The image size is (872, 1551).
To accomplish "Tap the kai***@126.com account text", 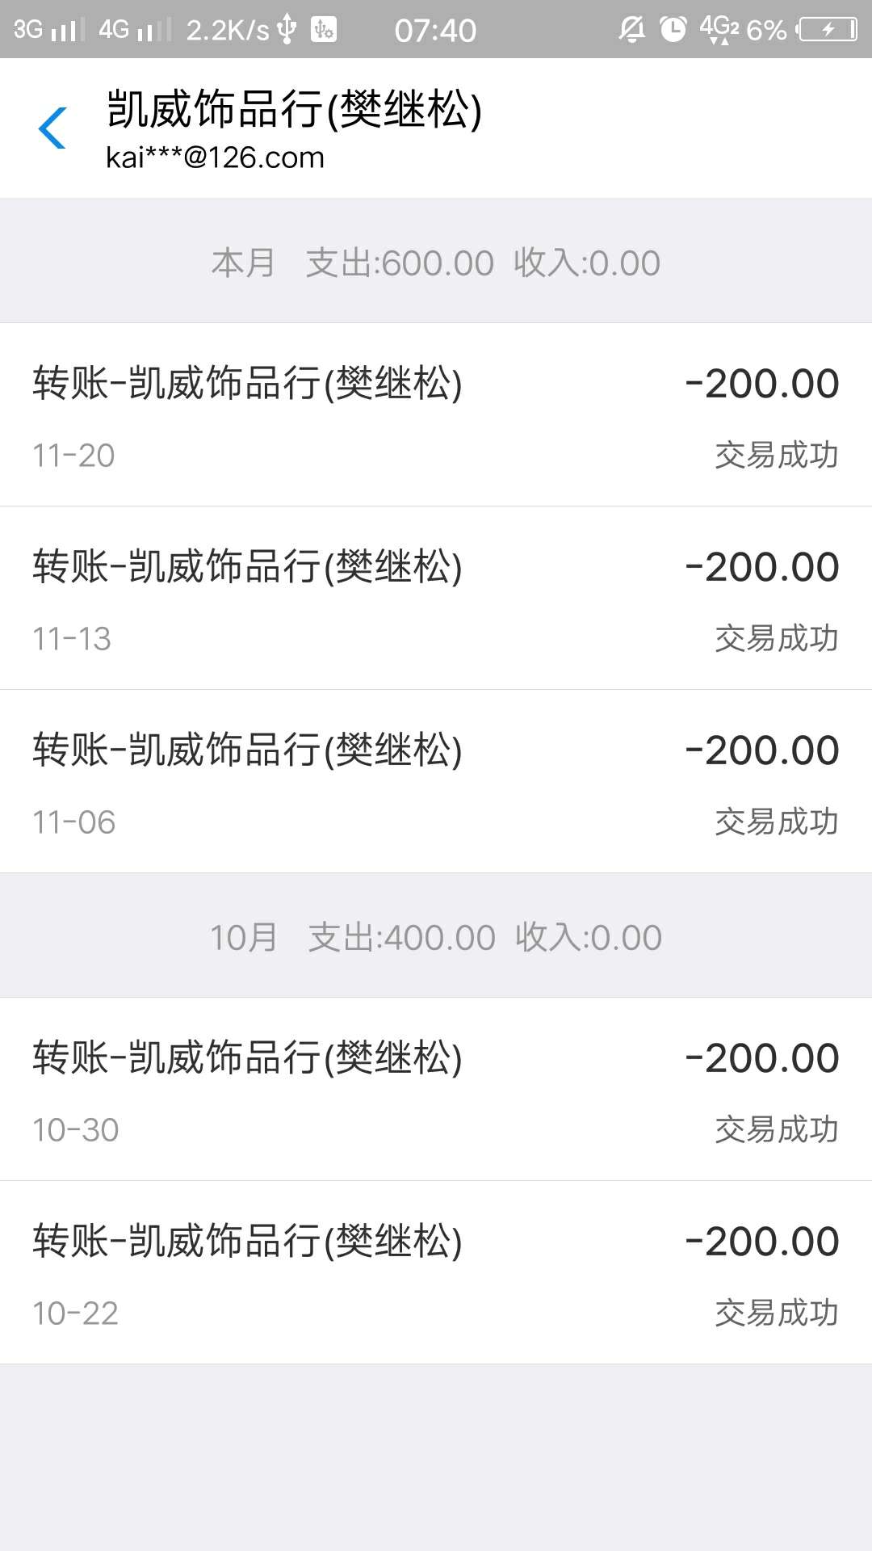I will (x=215, y=157).
